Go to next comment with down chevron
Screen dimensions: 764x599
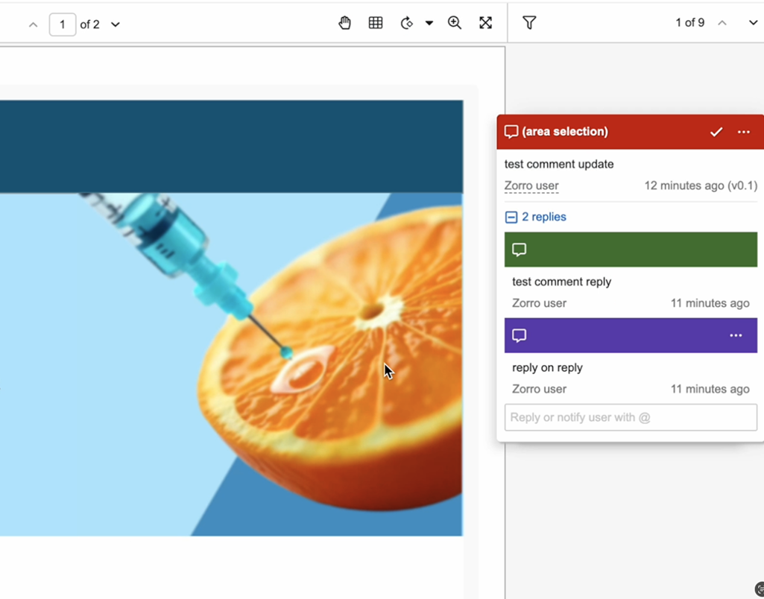pos(753,23)
